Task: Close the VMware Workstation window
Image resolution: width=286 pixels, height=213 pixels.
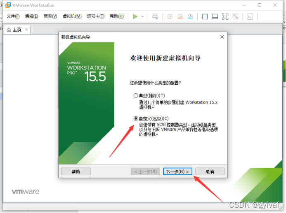Action: (x=275, y=5)
